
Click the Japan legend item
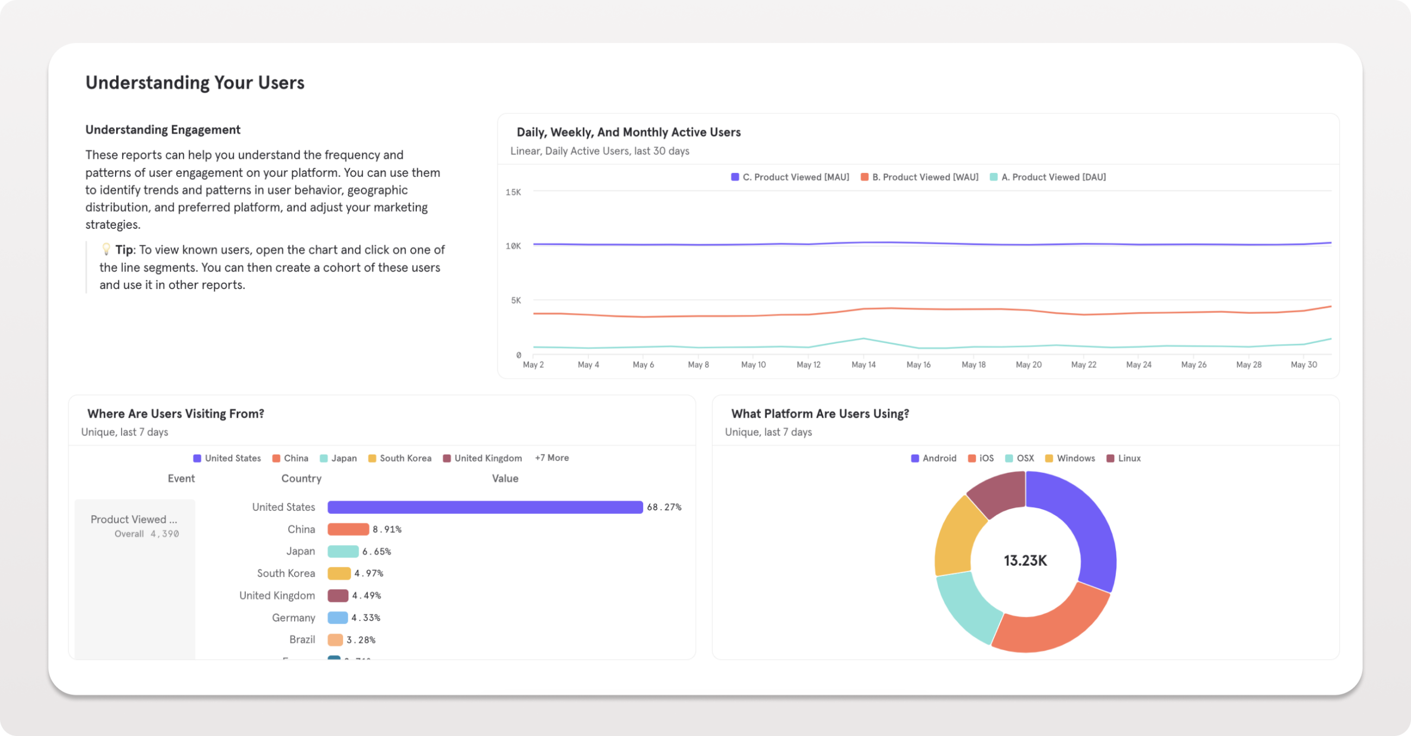pyautogui.click(x=338, y=458)
